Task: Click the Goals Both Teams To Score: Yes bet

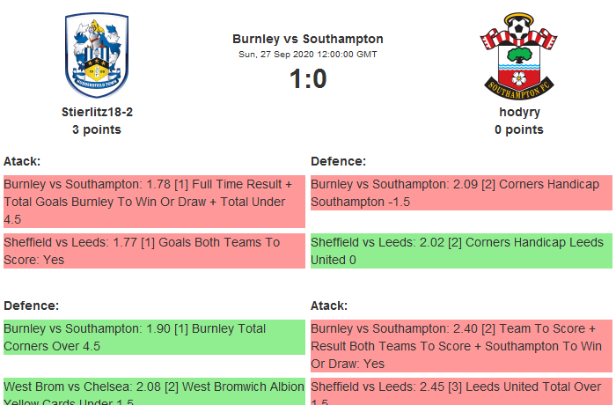Action: tap(153, 250)
